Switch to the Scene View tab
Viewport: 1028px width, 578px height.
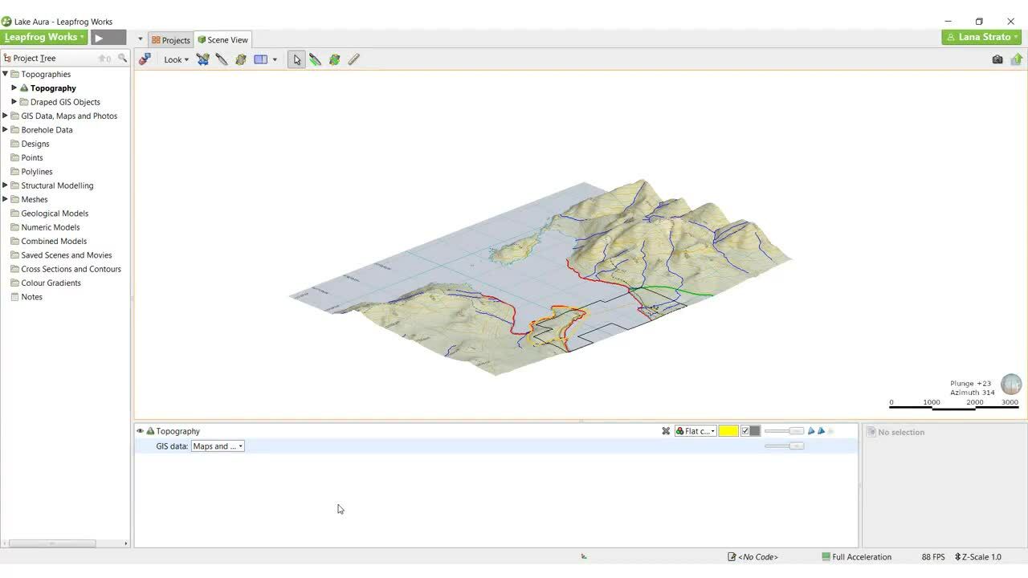tap(223, 40)
